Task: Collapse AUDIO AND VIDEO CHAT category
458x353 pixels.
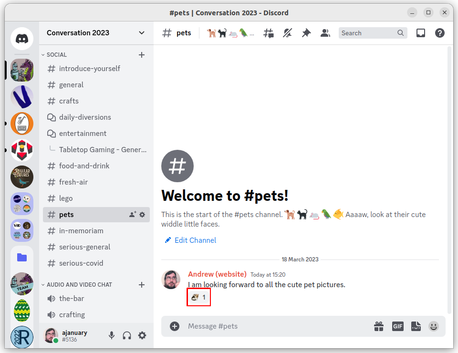Action: [x=77, y=285]
